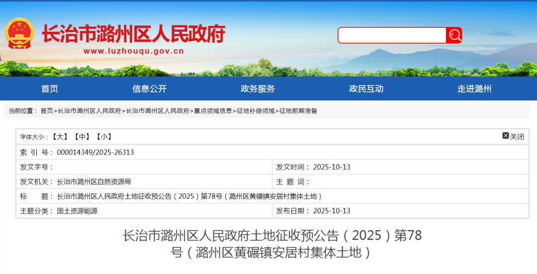Screen dimensions: 537x274
Task: Click the 长治市潞州区人民政府 site title banner
Action: coord(133,34)
